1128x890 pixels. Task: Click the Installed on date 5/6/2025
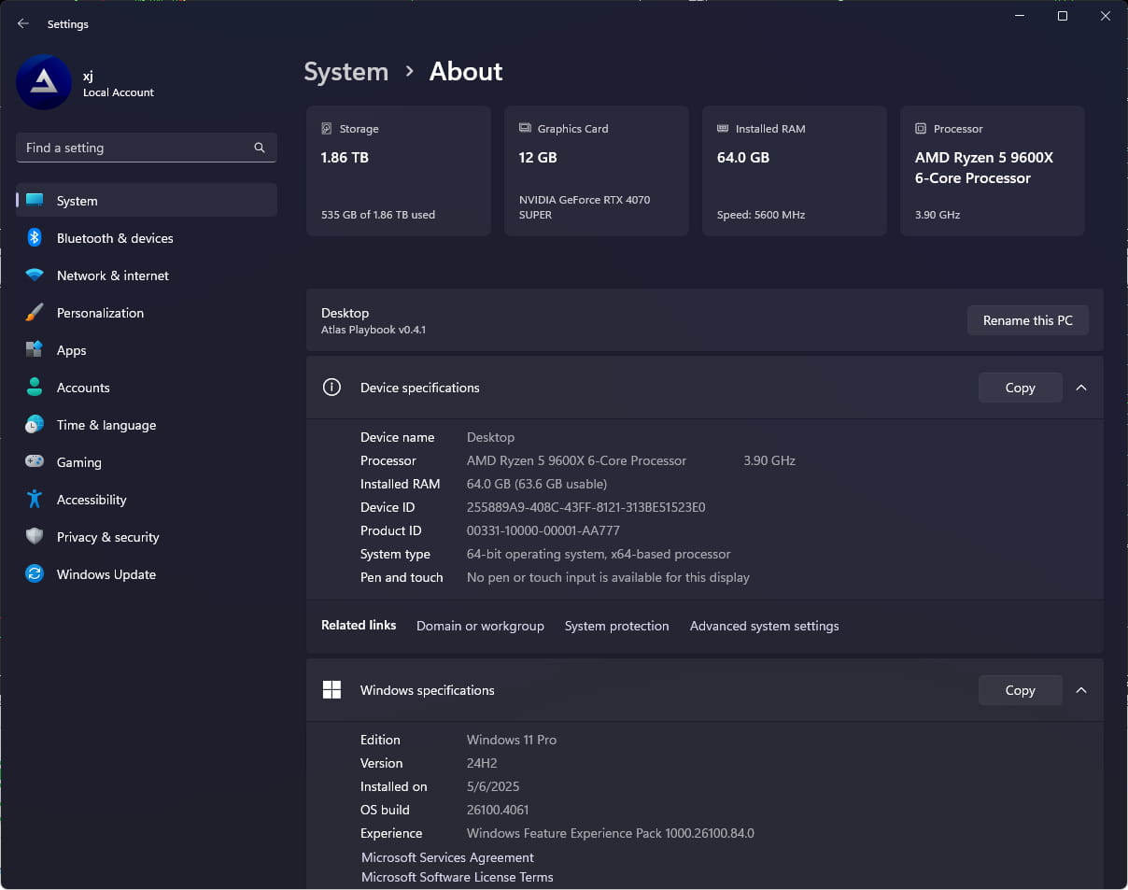pyautogui.click(x=493, y=786)
